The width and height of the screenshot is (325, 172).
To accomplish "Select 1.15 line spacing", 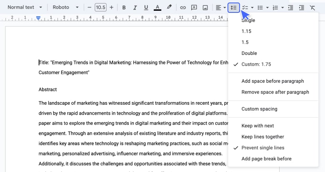I will coord(273,31).
